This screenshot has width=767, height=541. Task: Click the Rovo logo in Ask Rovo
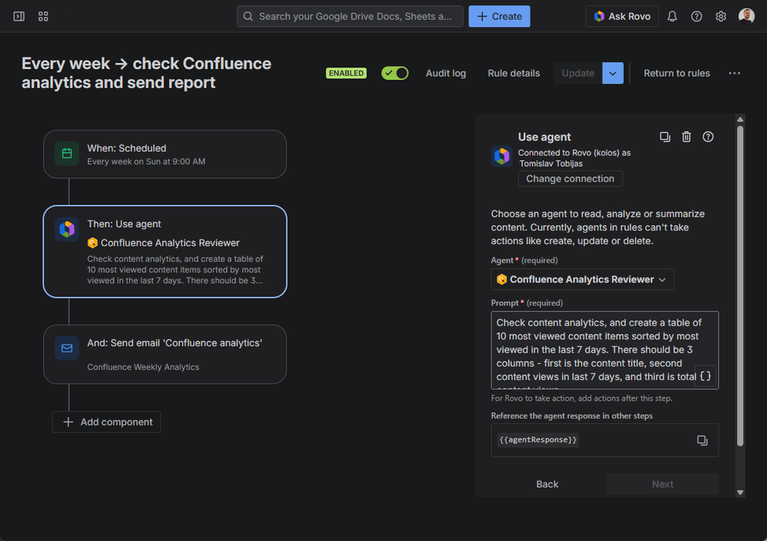click(599, 17)
